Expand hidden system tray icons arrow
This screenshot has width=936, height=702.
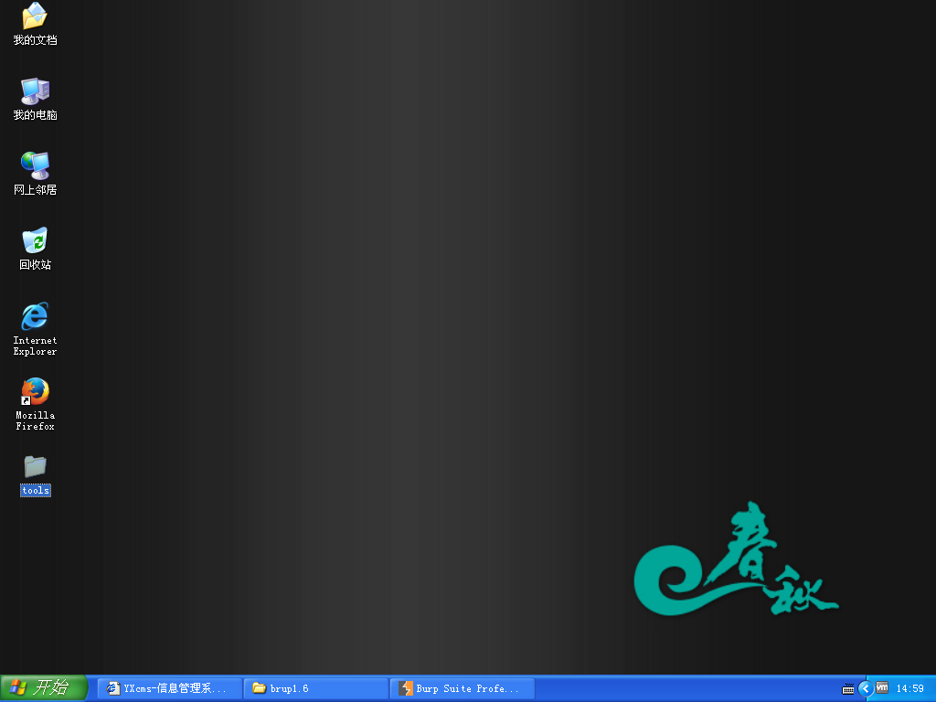[866, 689]
